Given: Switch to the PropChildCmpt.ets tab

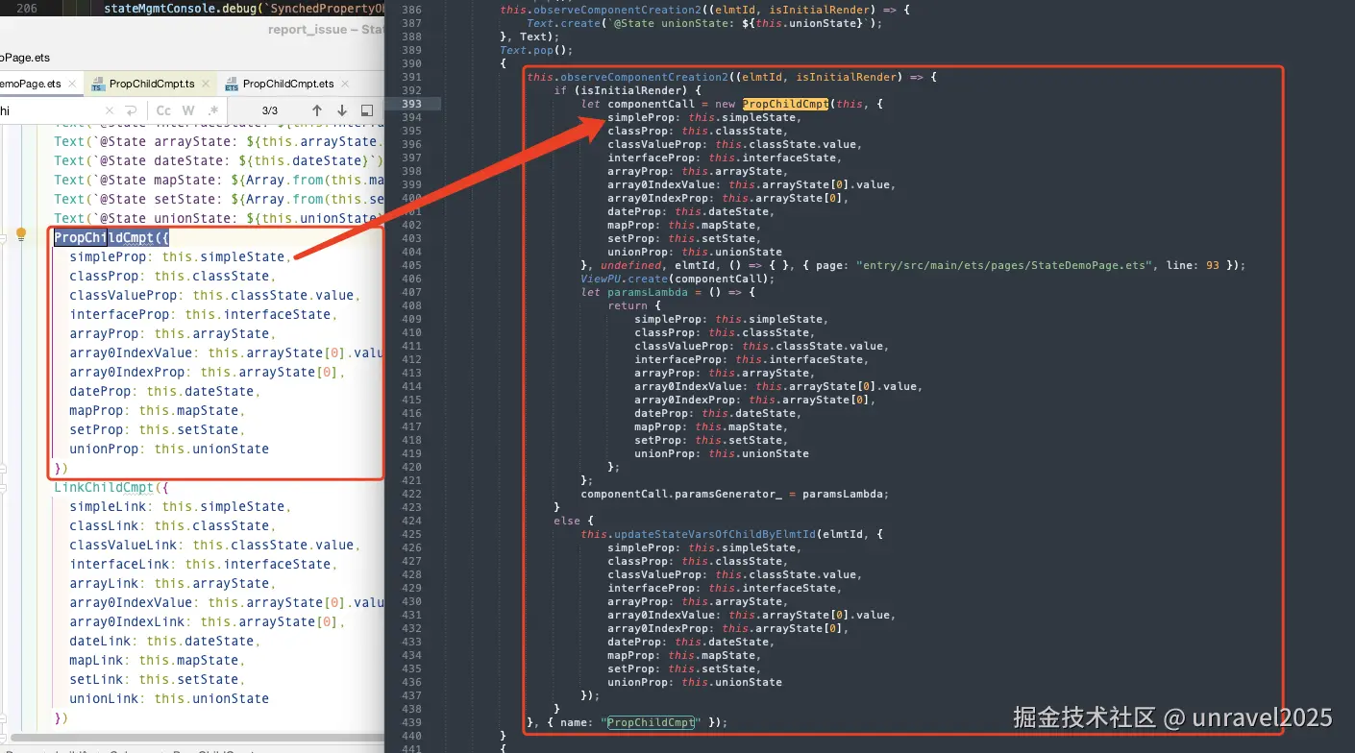Looking at the screenshot, I should point(288,84).
